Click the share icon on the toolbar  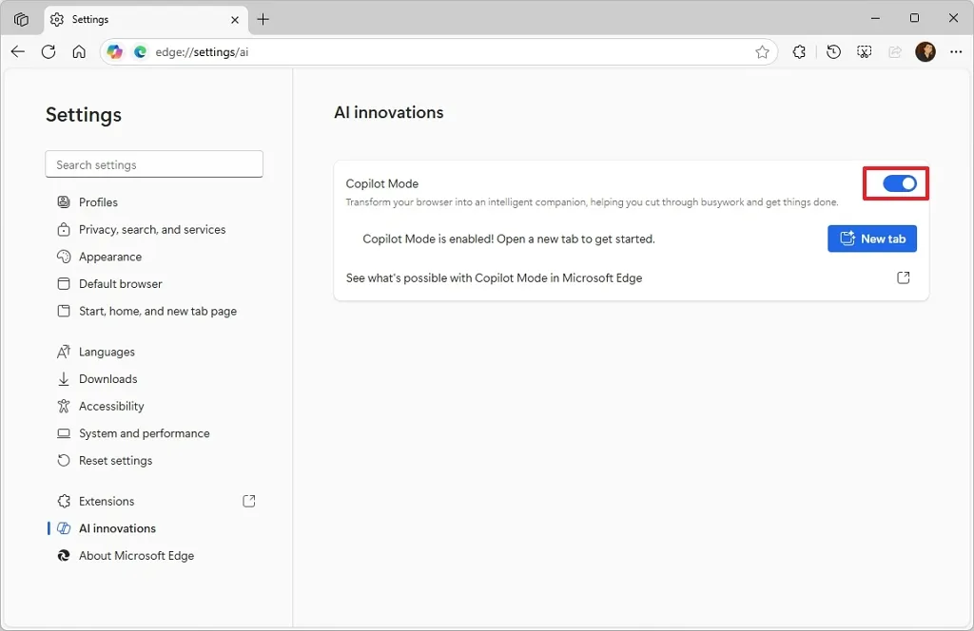[x=894, y=52]
